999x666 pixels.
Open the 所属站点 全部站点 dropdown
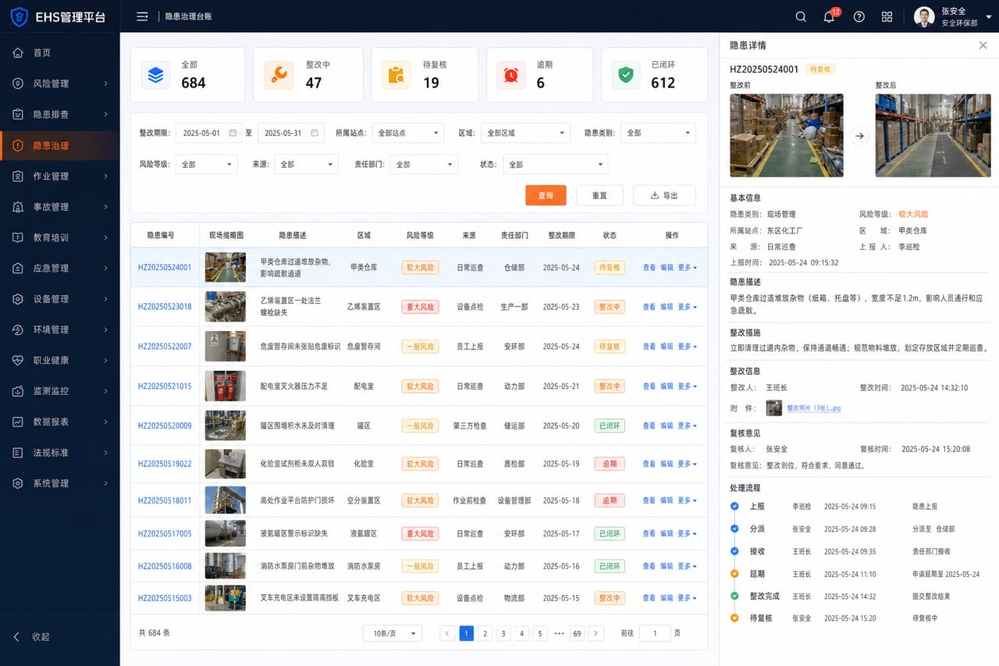[407, 133]
